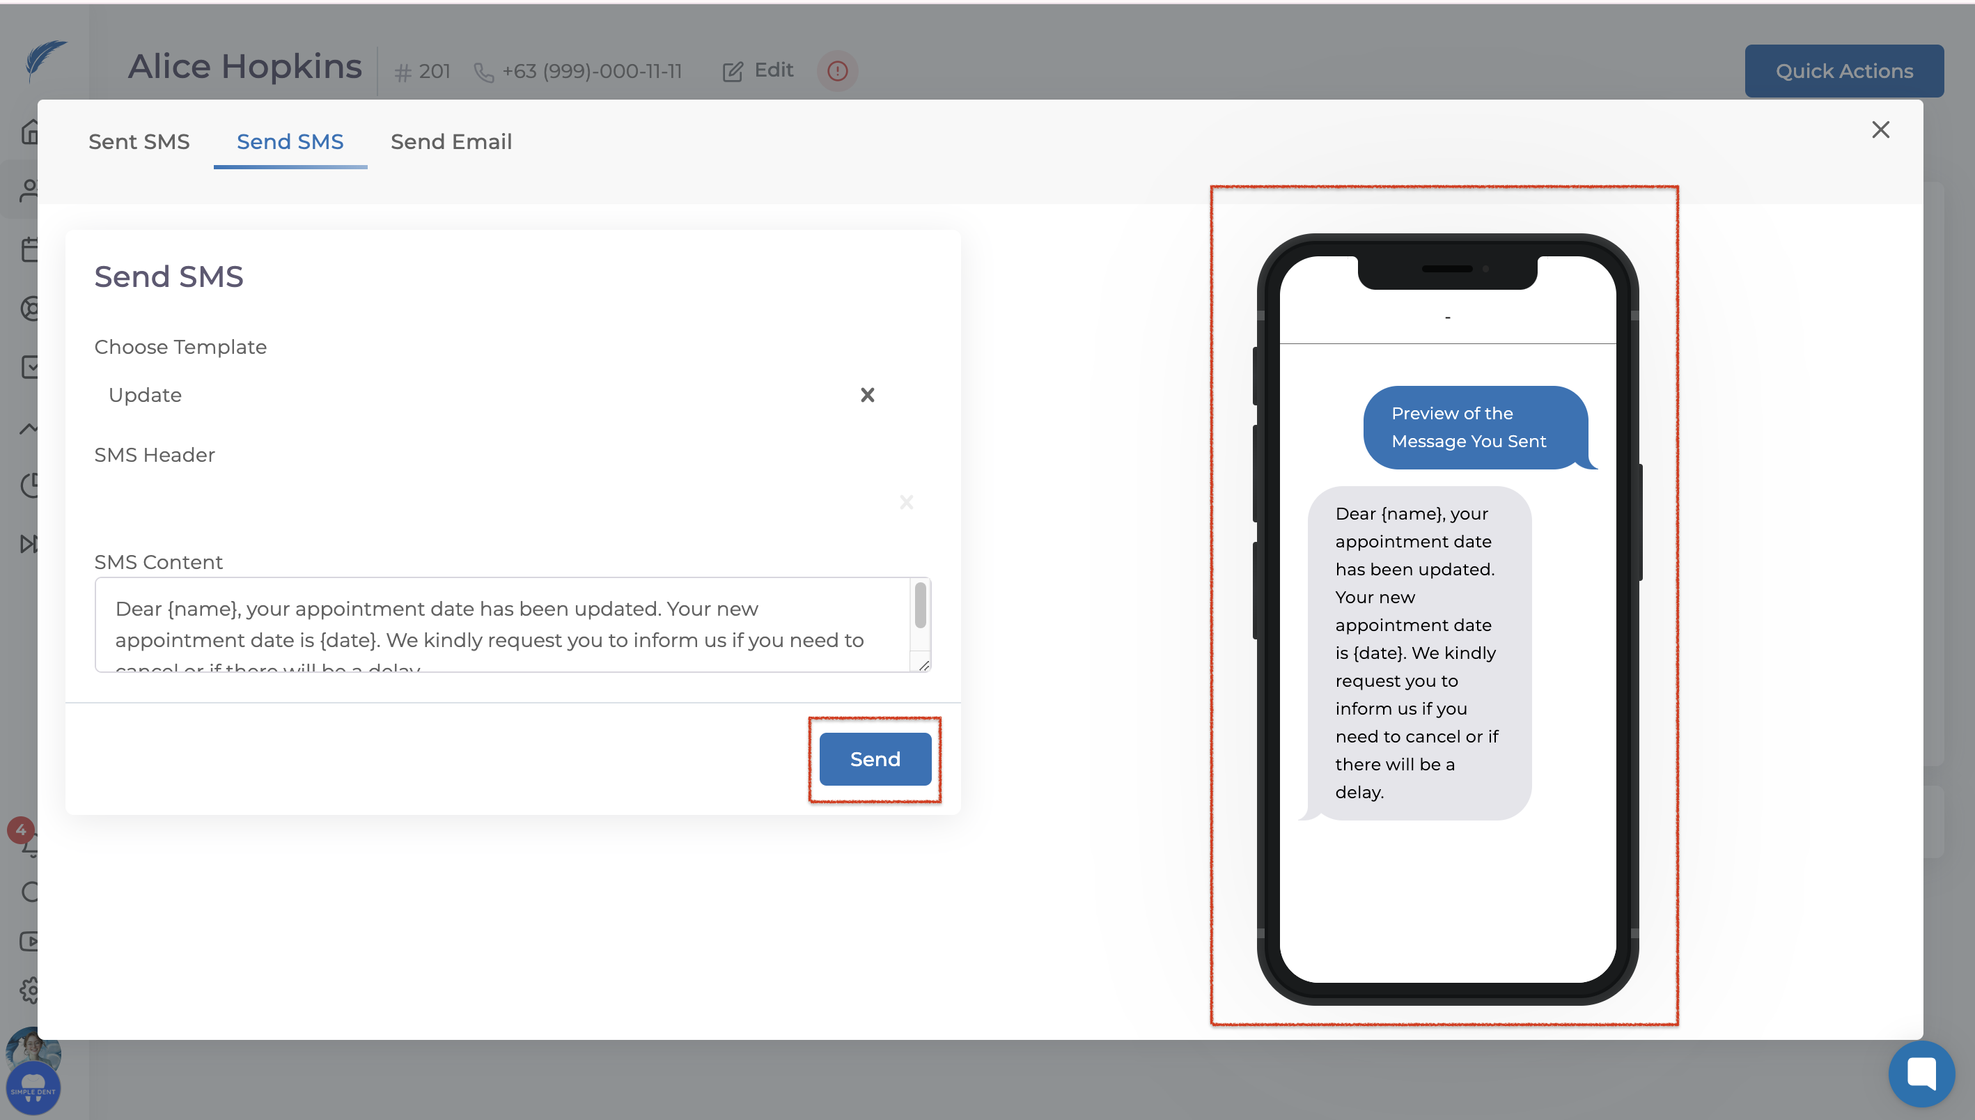The width and height of the screenshot is (1975, 1120).
Task: Click the textarea resize handle
Action: [x=923, y=665]
